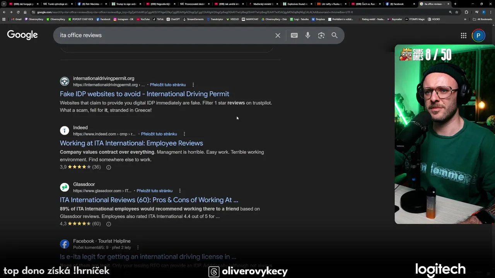Click the streamer webcam overlay
The width and height of the screenshot is (495, 278).
[x=445, y=134]
